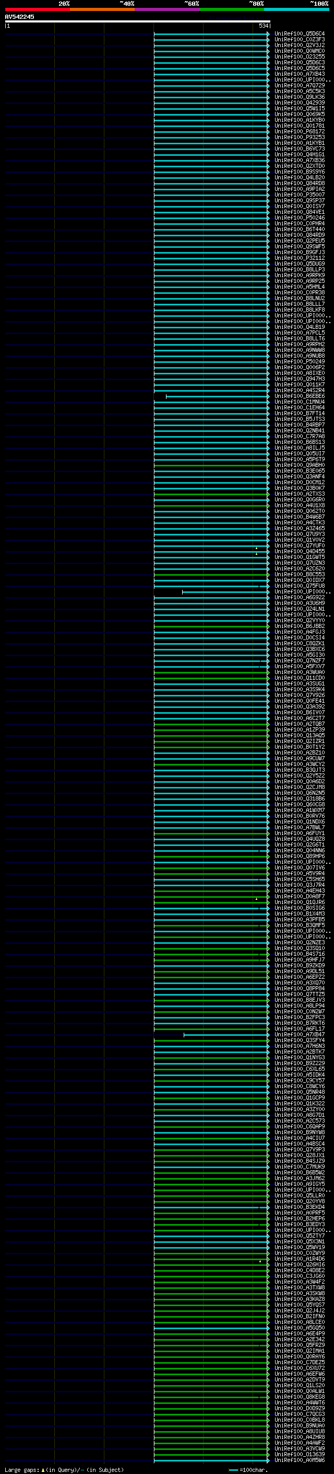The width and height of the screenshot is (334, 1474).
Task: Select hit label UniRef100_C1MNU4
Action: (x=299, y=402)
